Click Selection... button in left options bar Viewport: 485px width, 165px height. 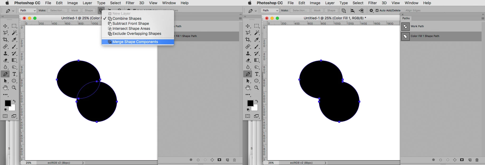(57, 11)
